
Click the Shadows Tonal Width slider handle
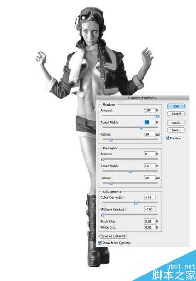[141, 128]
